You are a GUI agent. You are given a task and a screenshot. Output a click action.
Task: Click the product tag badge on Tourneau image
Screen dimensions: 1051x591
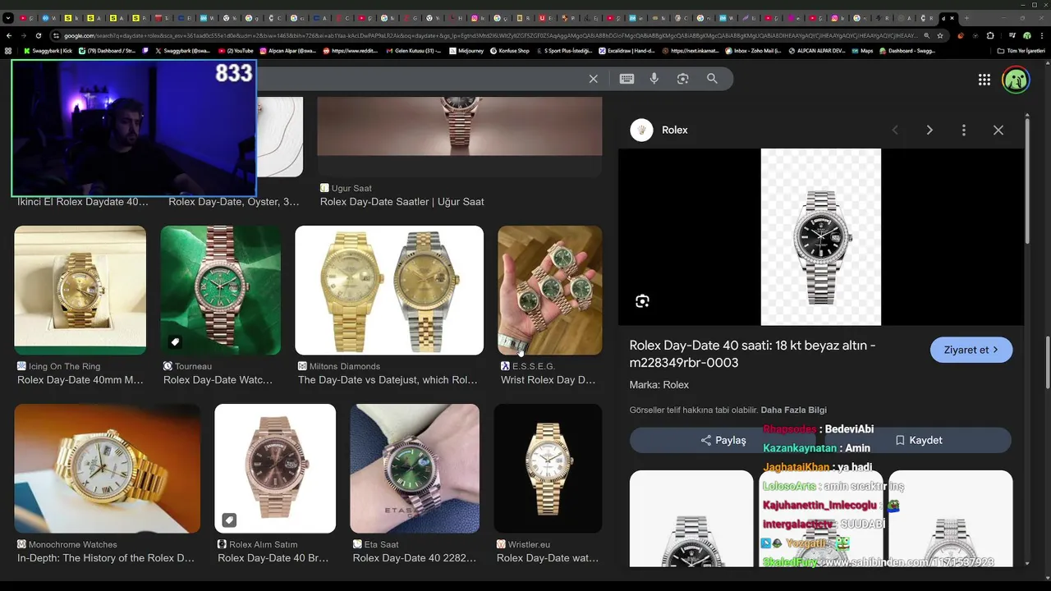click(175, 342)
